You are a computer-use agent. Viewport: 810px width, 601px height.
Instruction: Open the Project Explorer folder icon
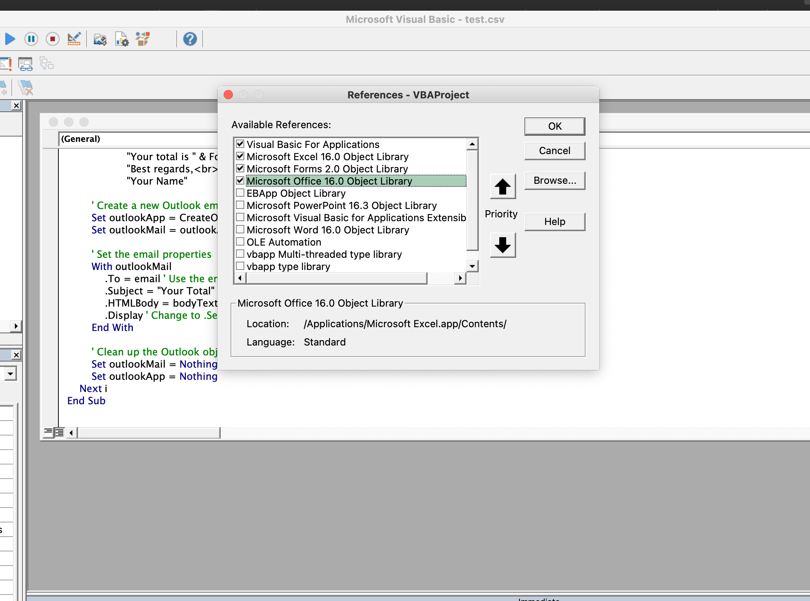tap(100, 39)
